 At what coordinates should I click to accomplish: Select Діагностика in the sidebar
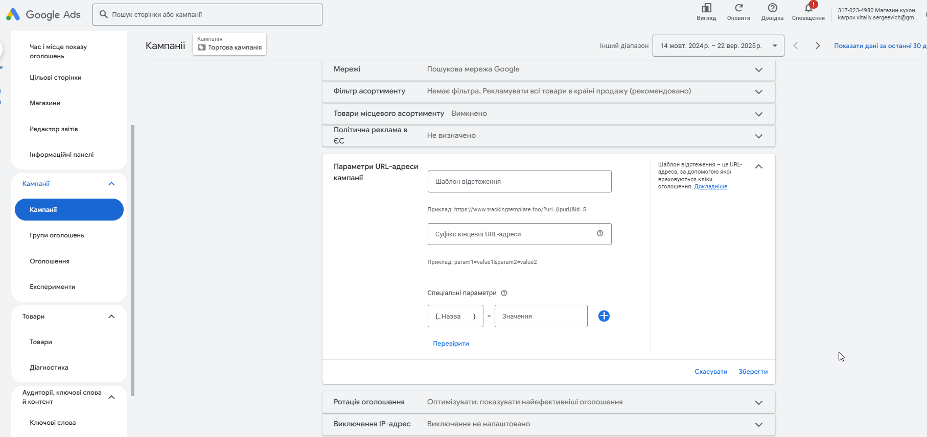[49, 368]
